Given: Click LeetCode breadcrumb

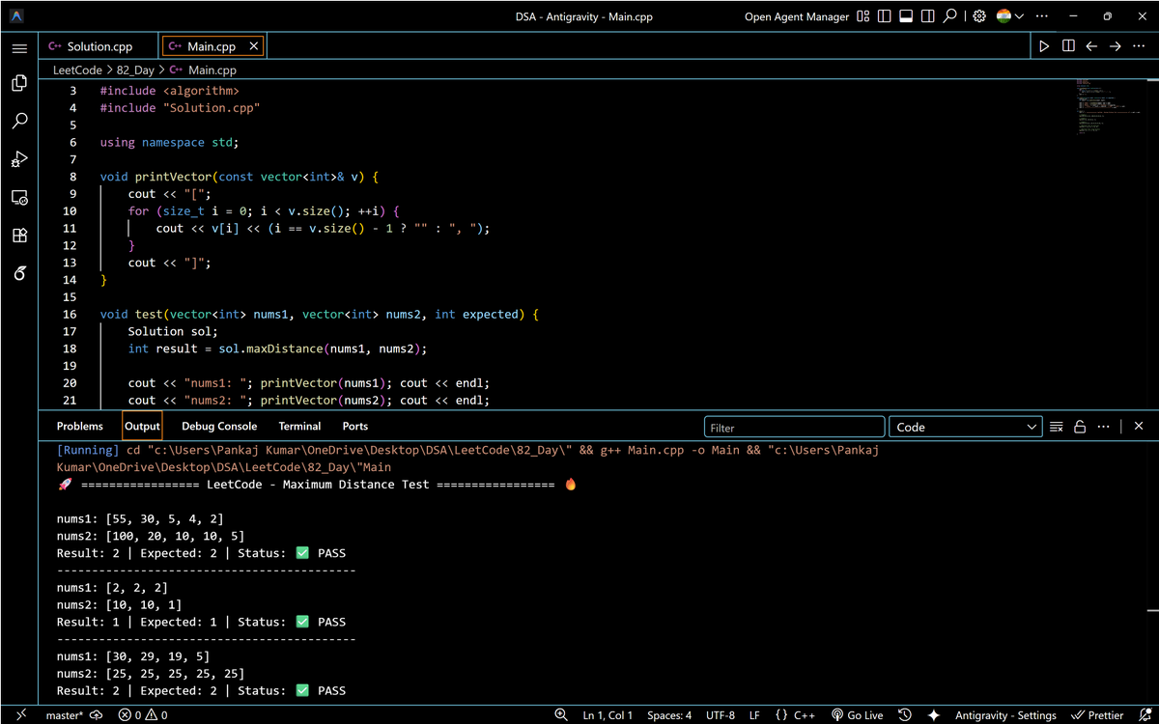Looking at the screenshot, I should pos(77,70).
